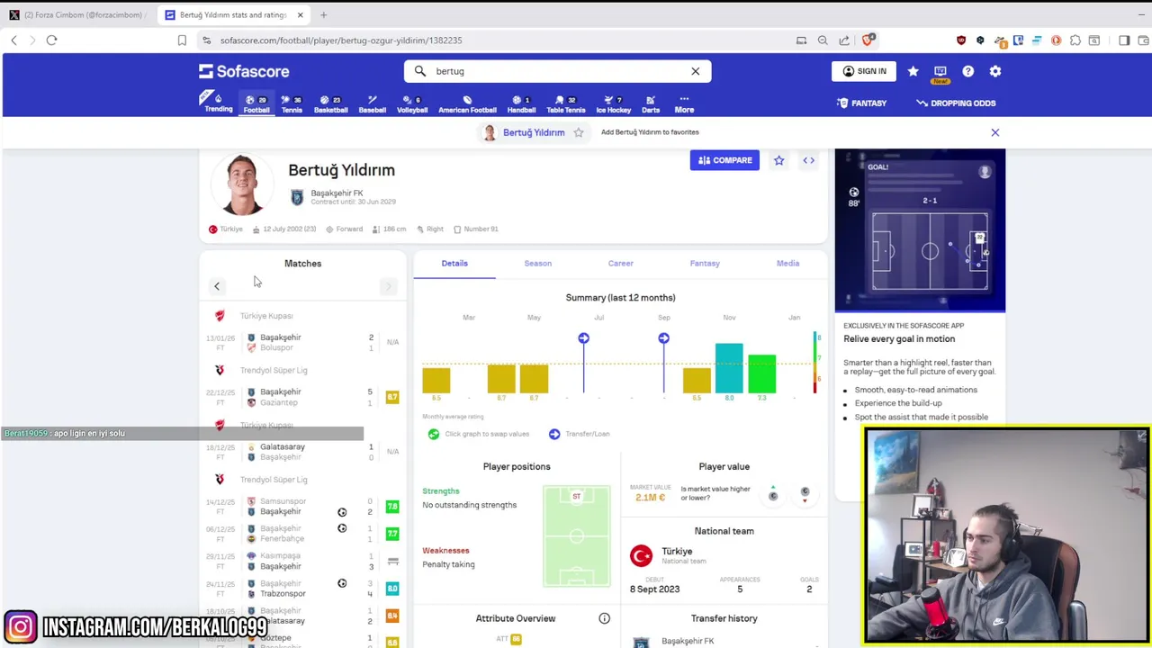Open the Handball section

pos(521,103)
